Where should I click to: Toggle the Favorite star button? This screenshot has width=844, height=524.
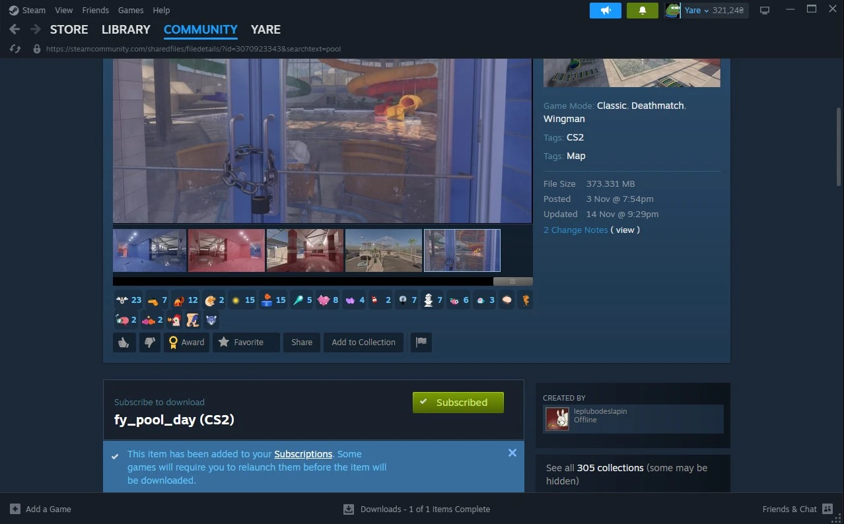246,342
